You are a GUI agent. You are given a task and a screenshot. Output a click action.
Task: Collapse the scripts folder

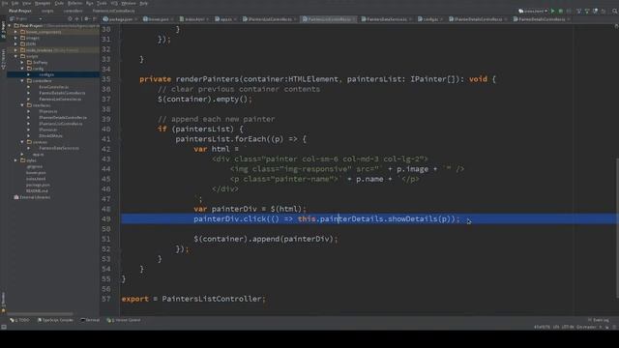15,56
